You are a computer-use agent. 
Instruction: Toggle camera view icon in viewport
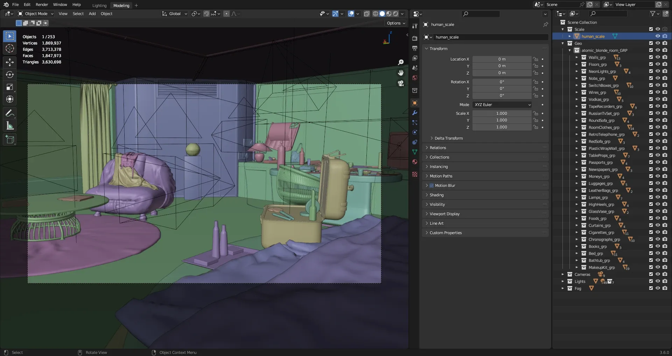point(401,83)
